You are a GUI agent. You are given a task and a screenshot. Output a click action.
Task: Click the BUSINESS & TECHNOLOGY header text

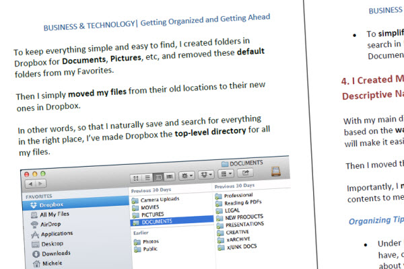click(89, 26)
